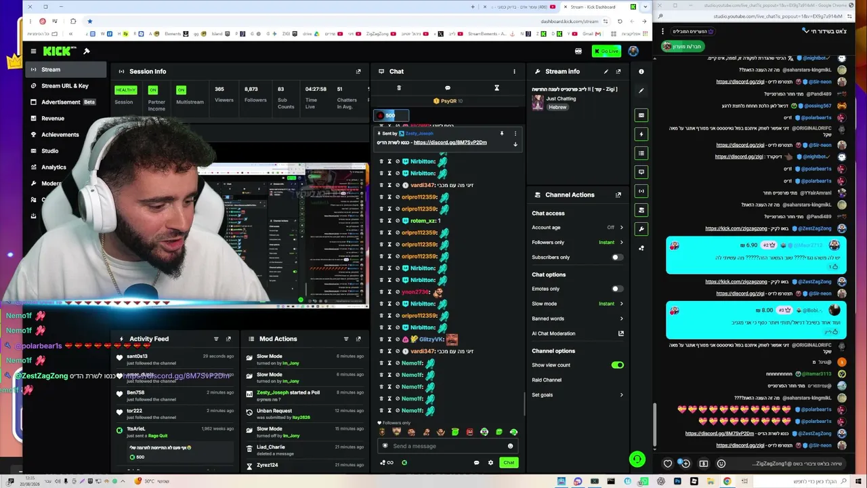Screen dimensions: 867x488
Task: Open Stream URL & Key page
Action: [65, 86]
